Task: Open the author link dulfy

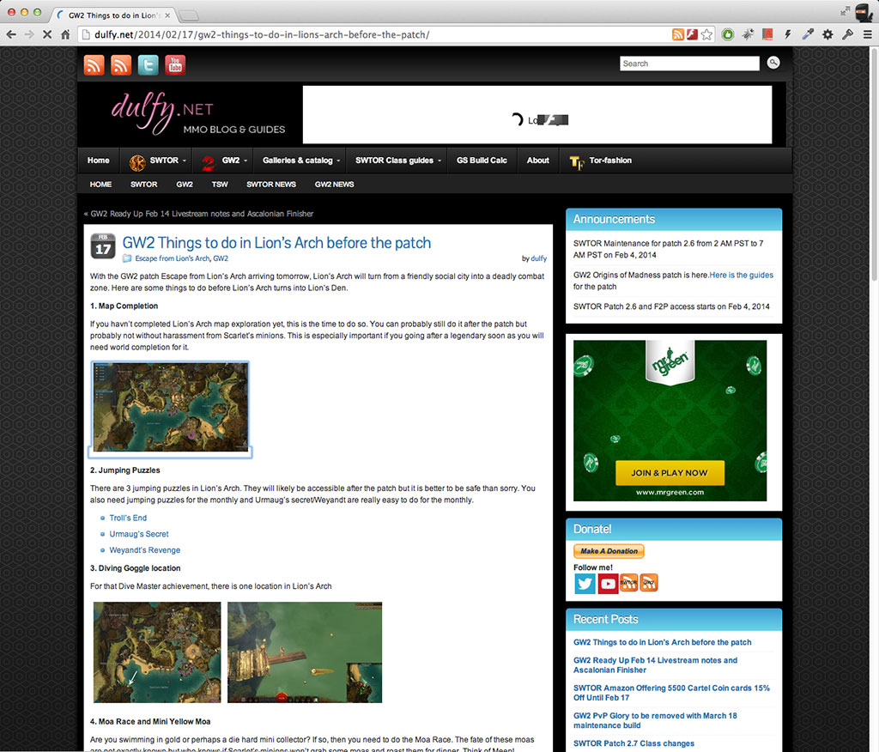Action: [539, 258]
